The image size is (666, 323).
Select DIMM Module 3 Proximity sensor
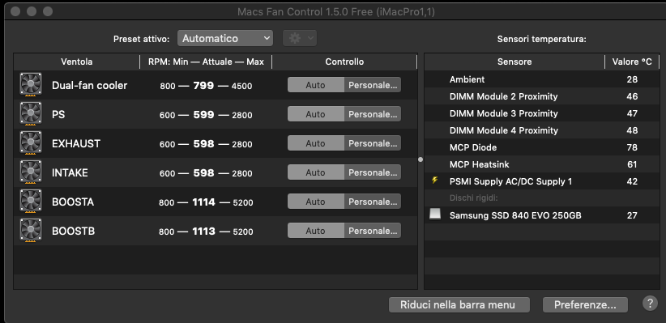coord(542,113)
